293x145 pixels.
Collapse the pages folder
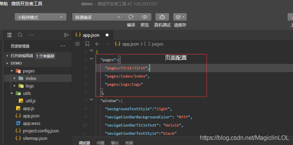tap(12, 71)
